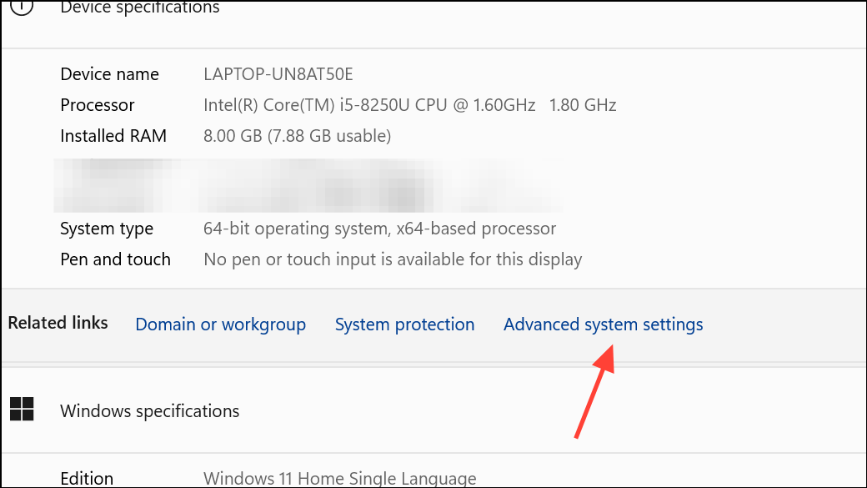Click Windows 11 Home Single Language text
Screen dimensions: 867x488
pyautogui.click(x=340, y=479)
